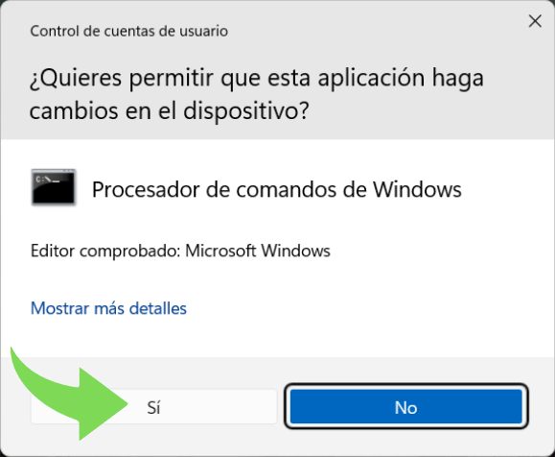Screen dimensions: 555x457
Task: Click the word 'aplicación' in the heading
Action: click(371, 79)
